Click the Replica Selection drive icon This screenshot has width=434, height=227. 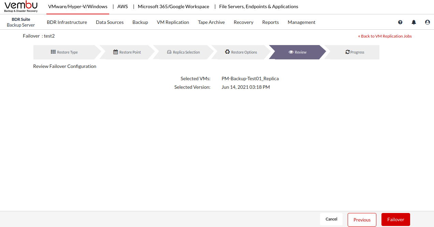(x=169, y=52)
